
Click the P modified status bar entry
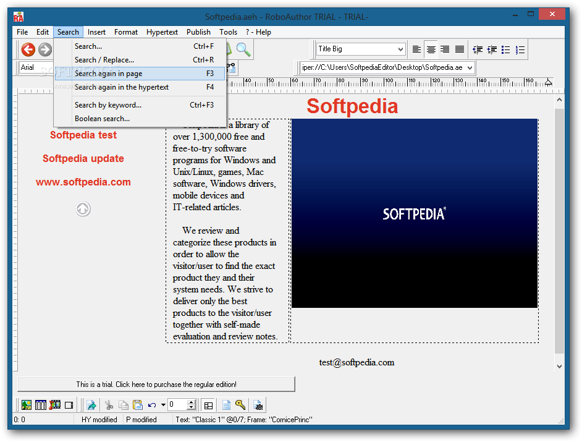(x=141, y=419)
